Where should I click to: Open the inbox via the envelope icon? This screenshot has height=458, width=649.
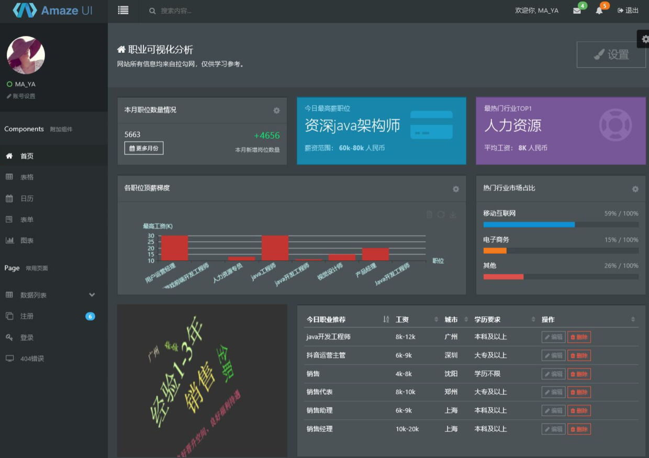pyautogui.click(x=577, y=10)
